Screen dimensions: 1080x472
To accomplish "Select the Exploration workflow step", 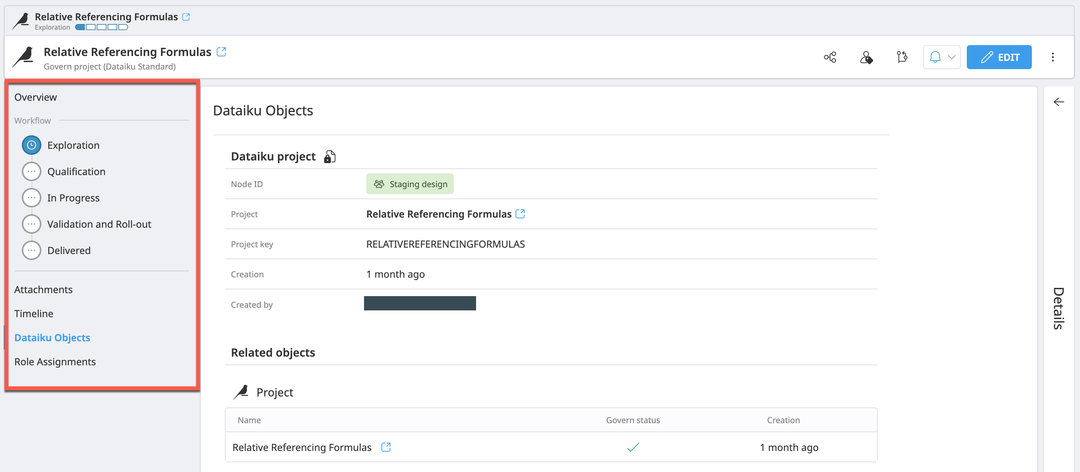I will click(73, 145).
